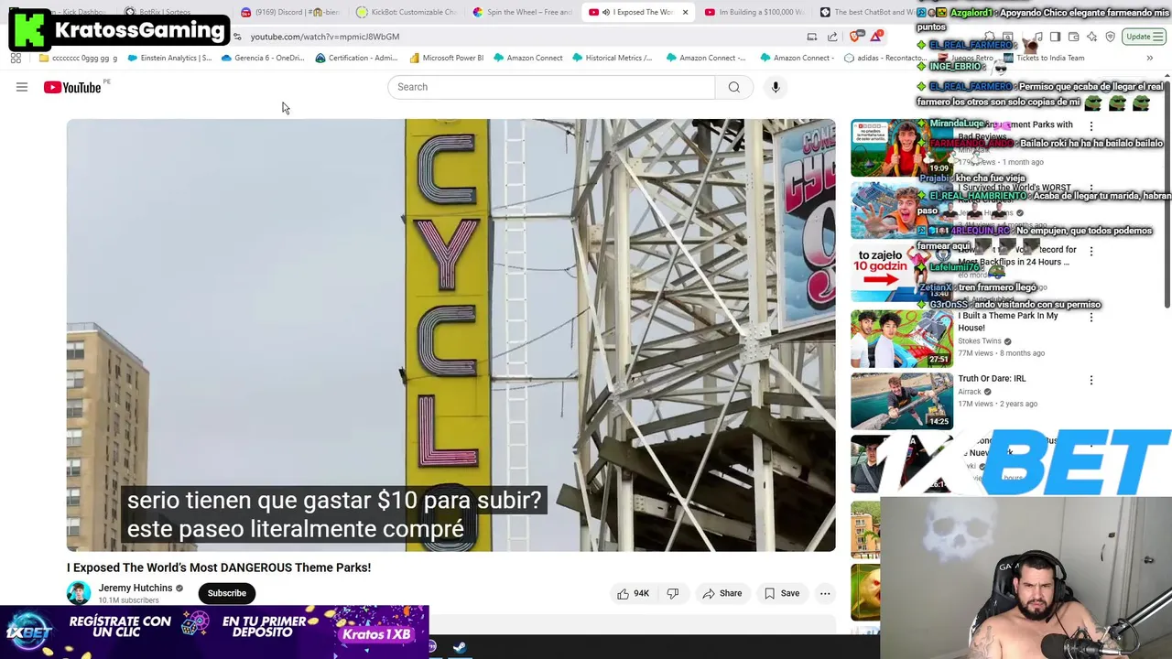Switch to 'KickBot: Customizable' tab
The image size is (1172, 659).
406,12
